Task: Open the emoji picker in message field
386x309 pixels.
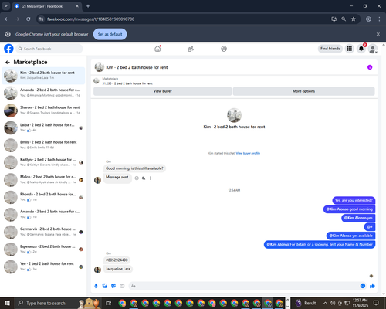Action: tap(363, 286)
